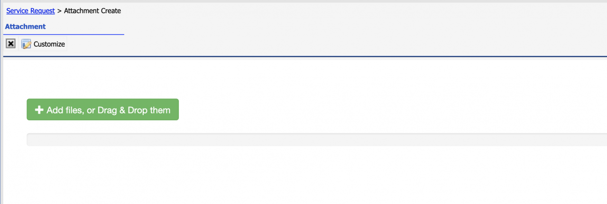Go back via Service Request breadcrumb link
The height and width of the screenshot is (204, 607).
point(30,10)
